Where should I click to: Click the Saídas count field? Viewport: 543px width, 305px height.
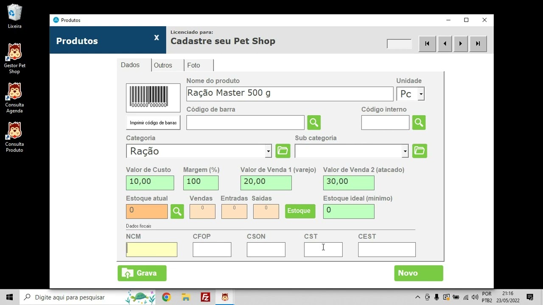click(266, 211)
